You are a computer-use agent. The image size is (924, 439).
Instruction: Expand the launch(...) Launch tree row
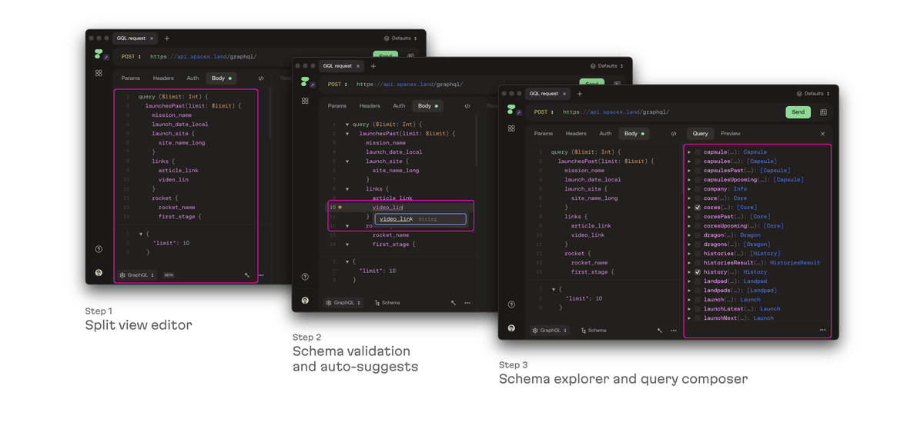click(x=689, y=300)
